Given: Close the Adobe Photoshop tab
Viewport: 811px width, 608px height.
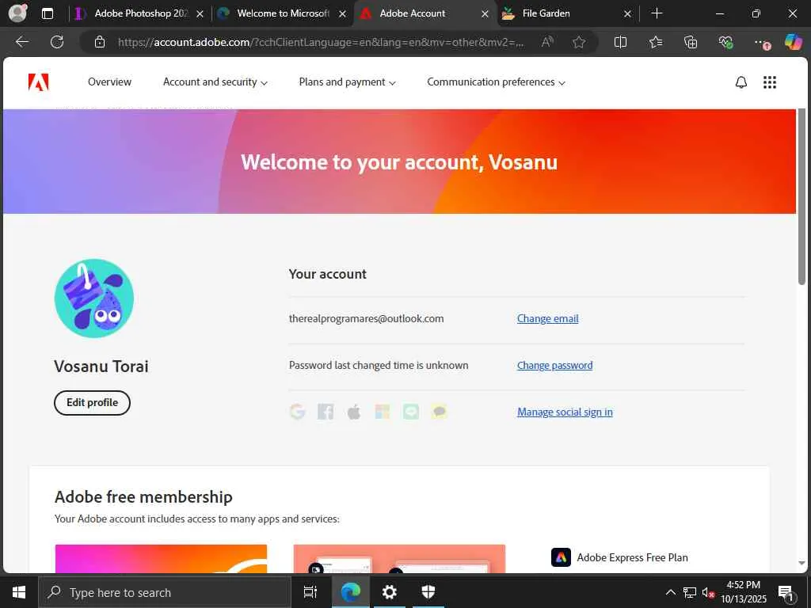Looking at the screenshot, I should coord(200,14).
